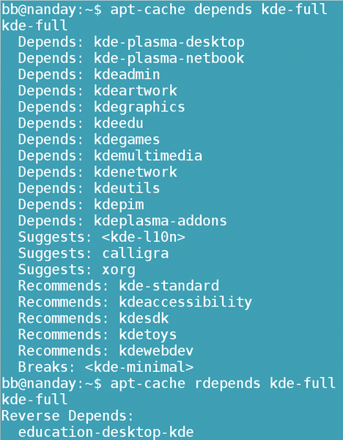Select the kdepim dependency text
343x440 pixels.
click(x=119, y=205)
